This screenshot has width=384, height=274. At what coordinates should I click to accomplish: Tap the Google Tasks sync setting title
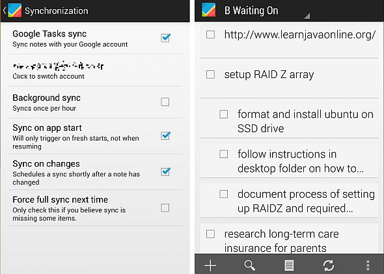click(x=49, y=34)
